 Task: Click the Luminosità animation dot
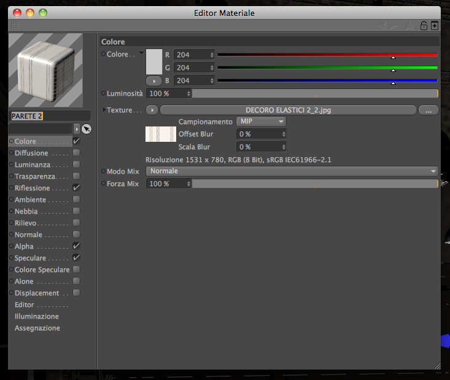coord(103,93)
